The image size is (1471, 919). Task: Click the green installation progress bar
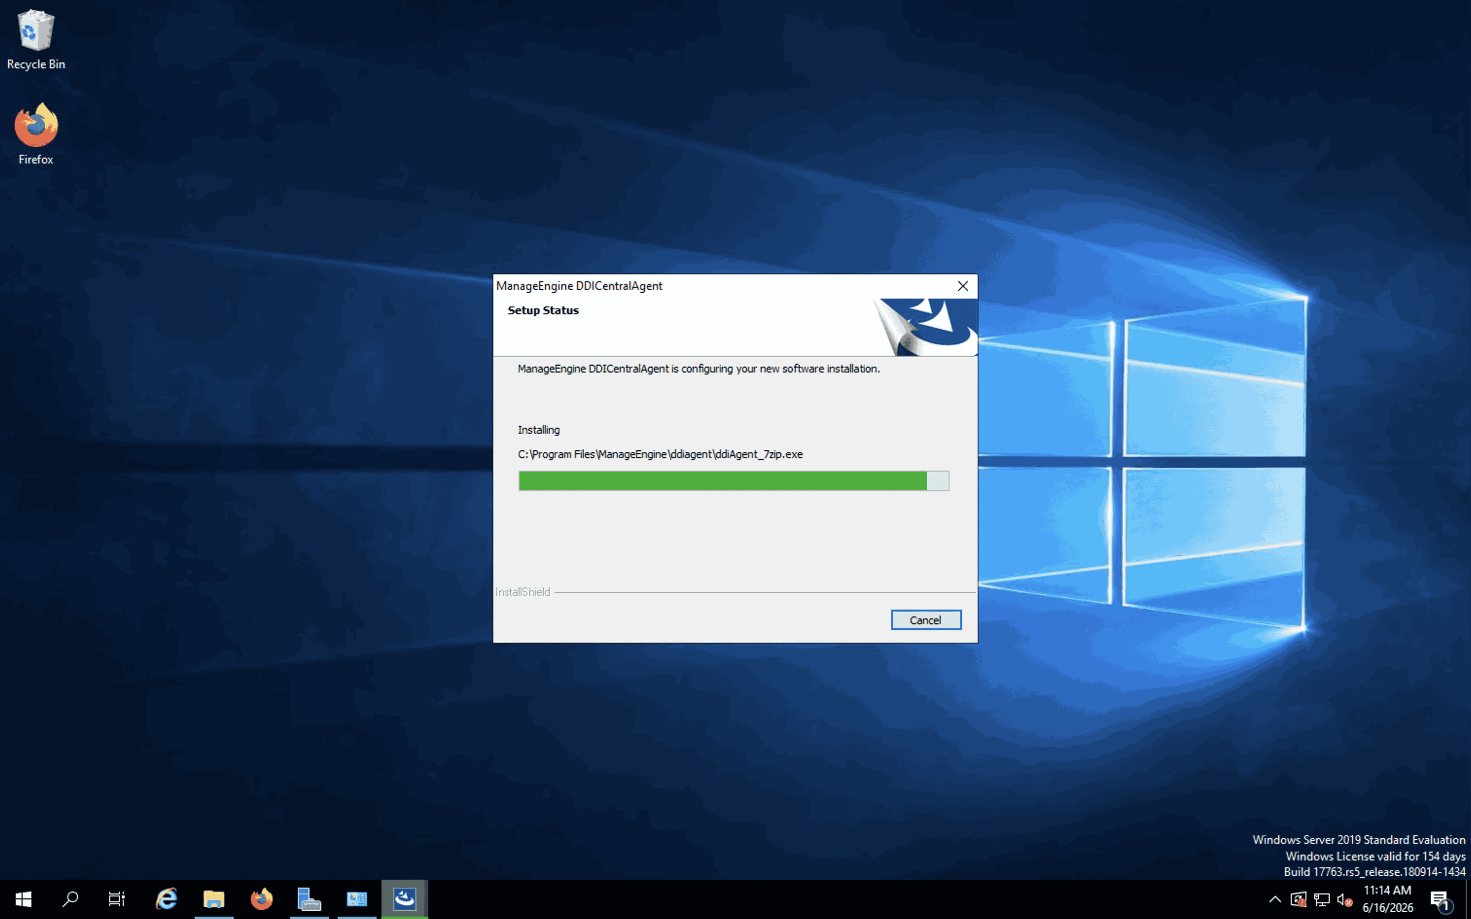[x=733, y=481]
